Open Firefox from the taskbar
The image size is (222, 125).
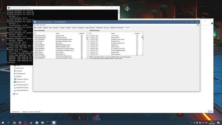[x=20, y=123]
